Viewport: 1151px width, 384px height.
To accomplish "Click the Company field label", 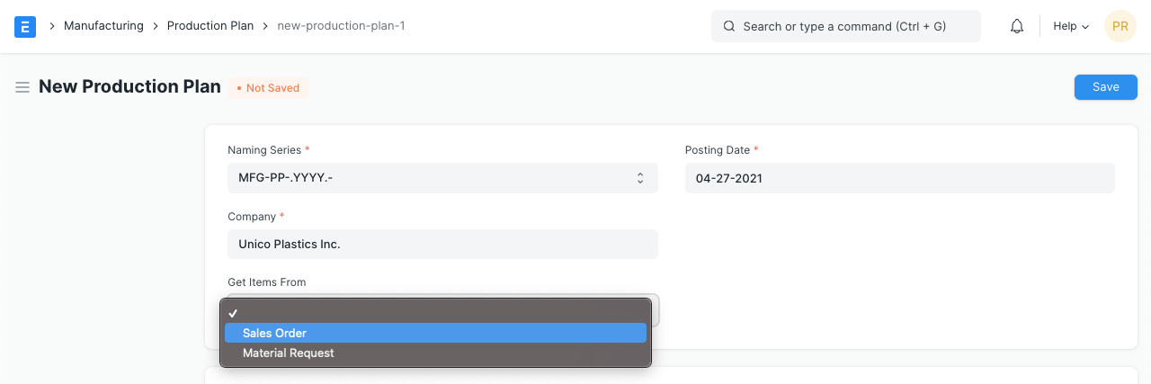I will [253, 217].
